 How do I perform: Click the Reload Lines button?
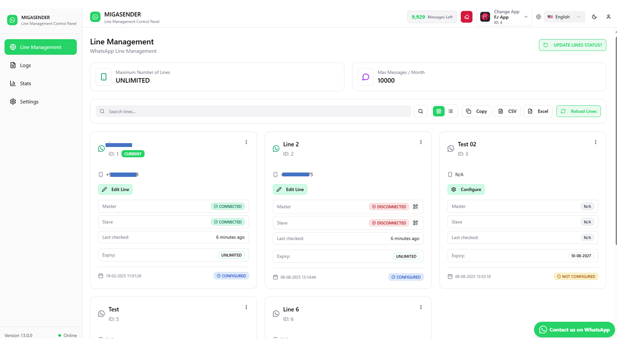578,111
